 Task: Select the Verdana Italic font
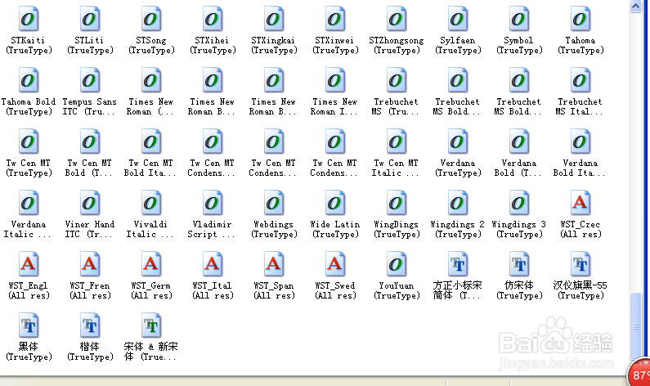coord(28,203)
